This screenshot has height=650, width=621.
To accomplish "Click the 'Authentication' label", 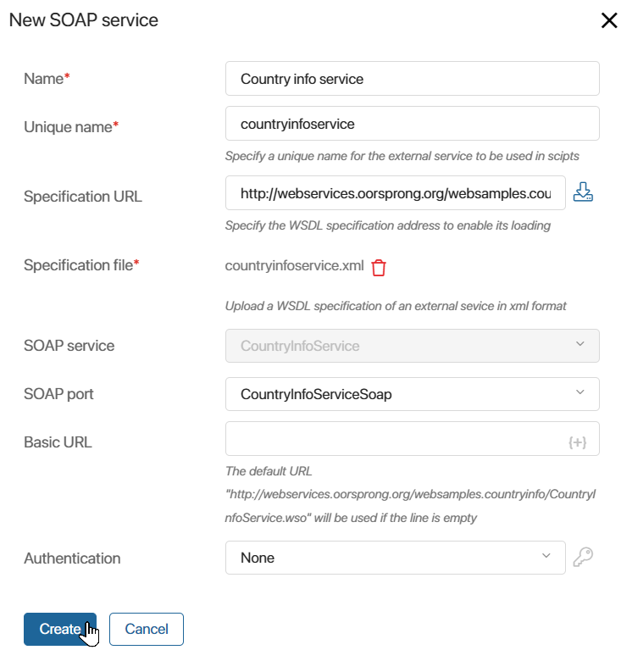I will 72,558.
